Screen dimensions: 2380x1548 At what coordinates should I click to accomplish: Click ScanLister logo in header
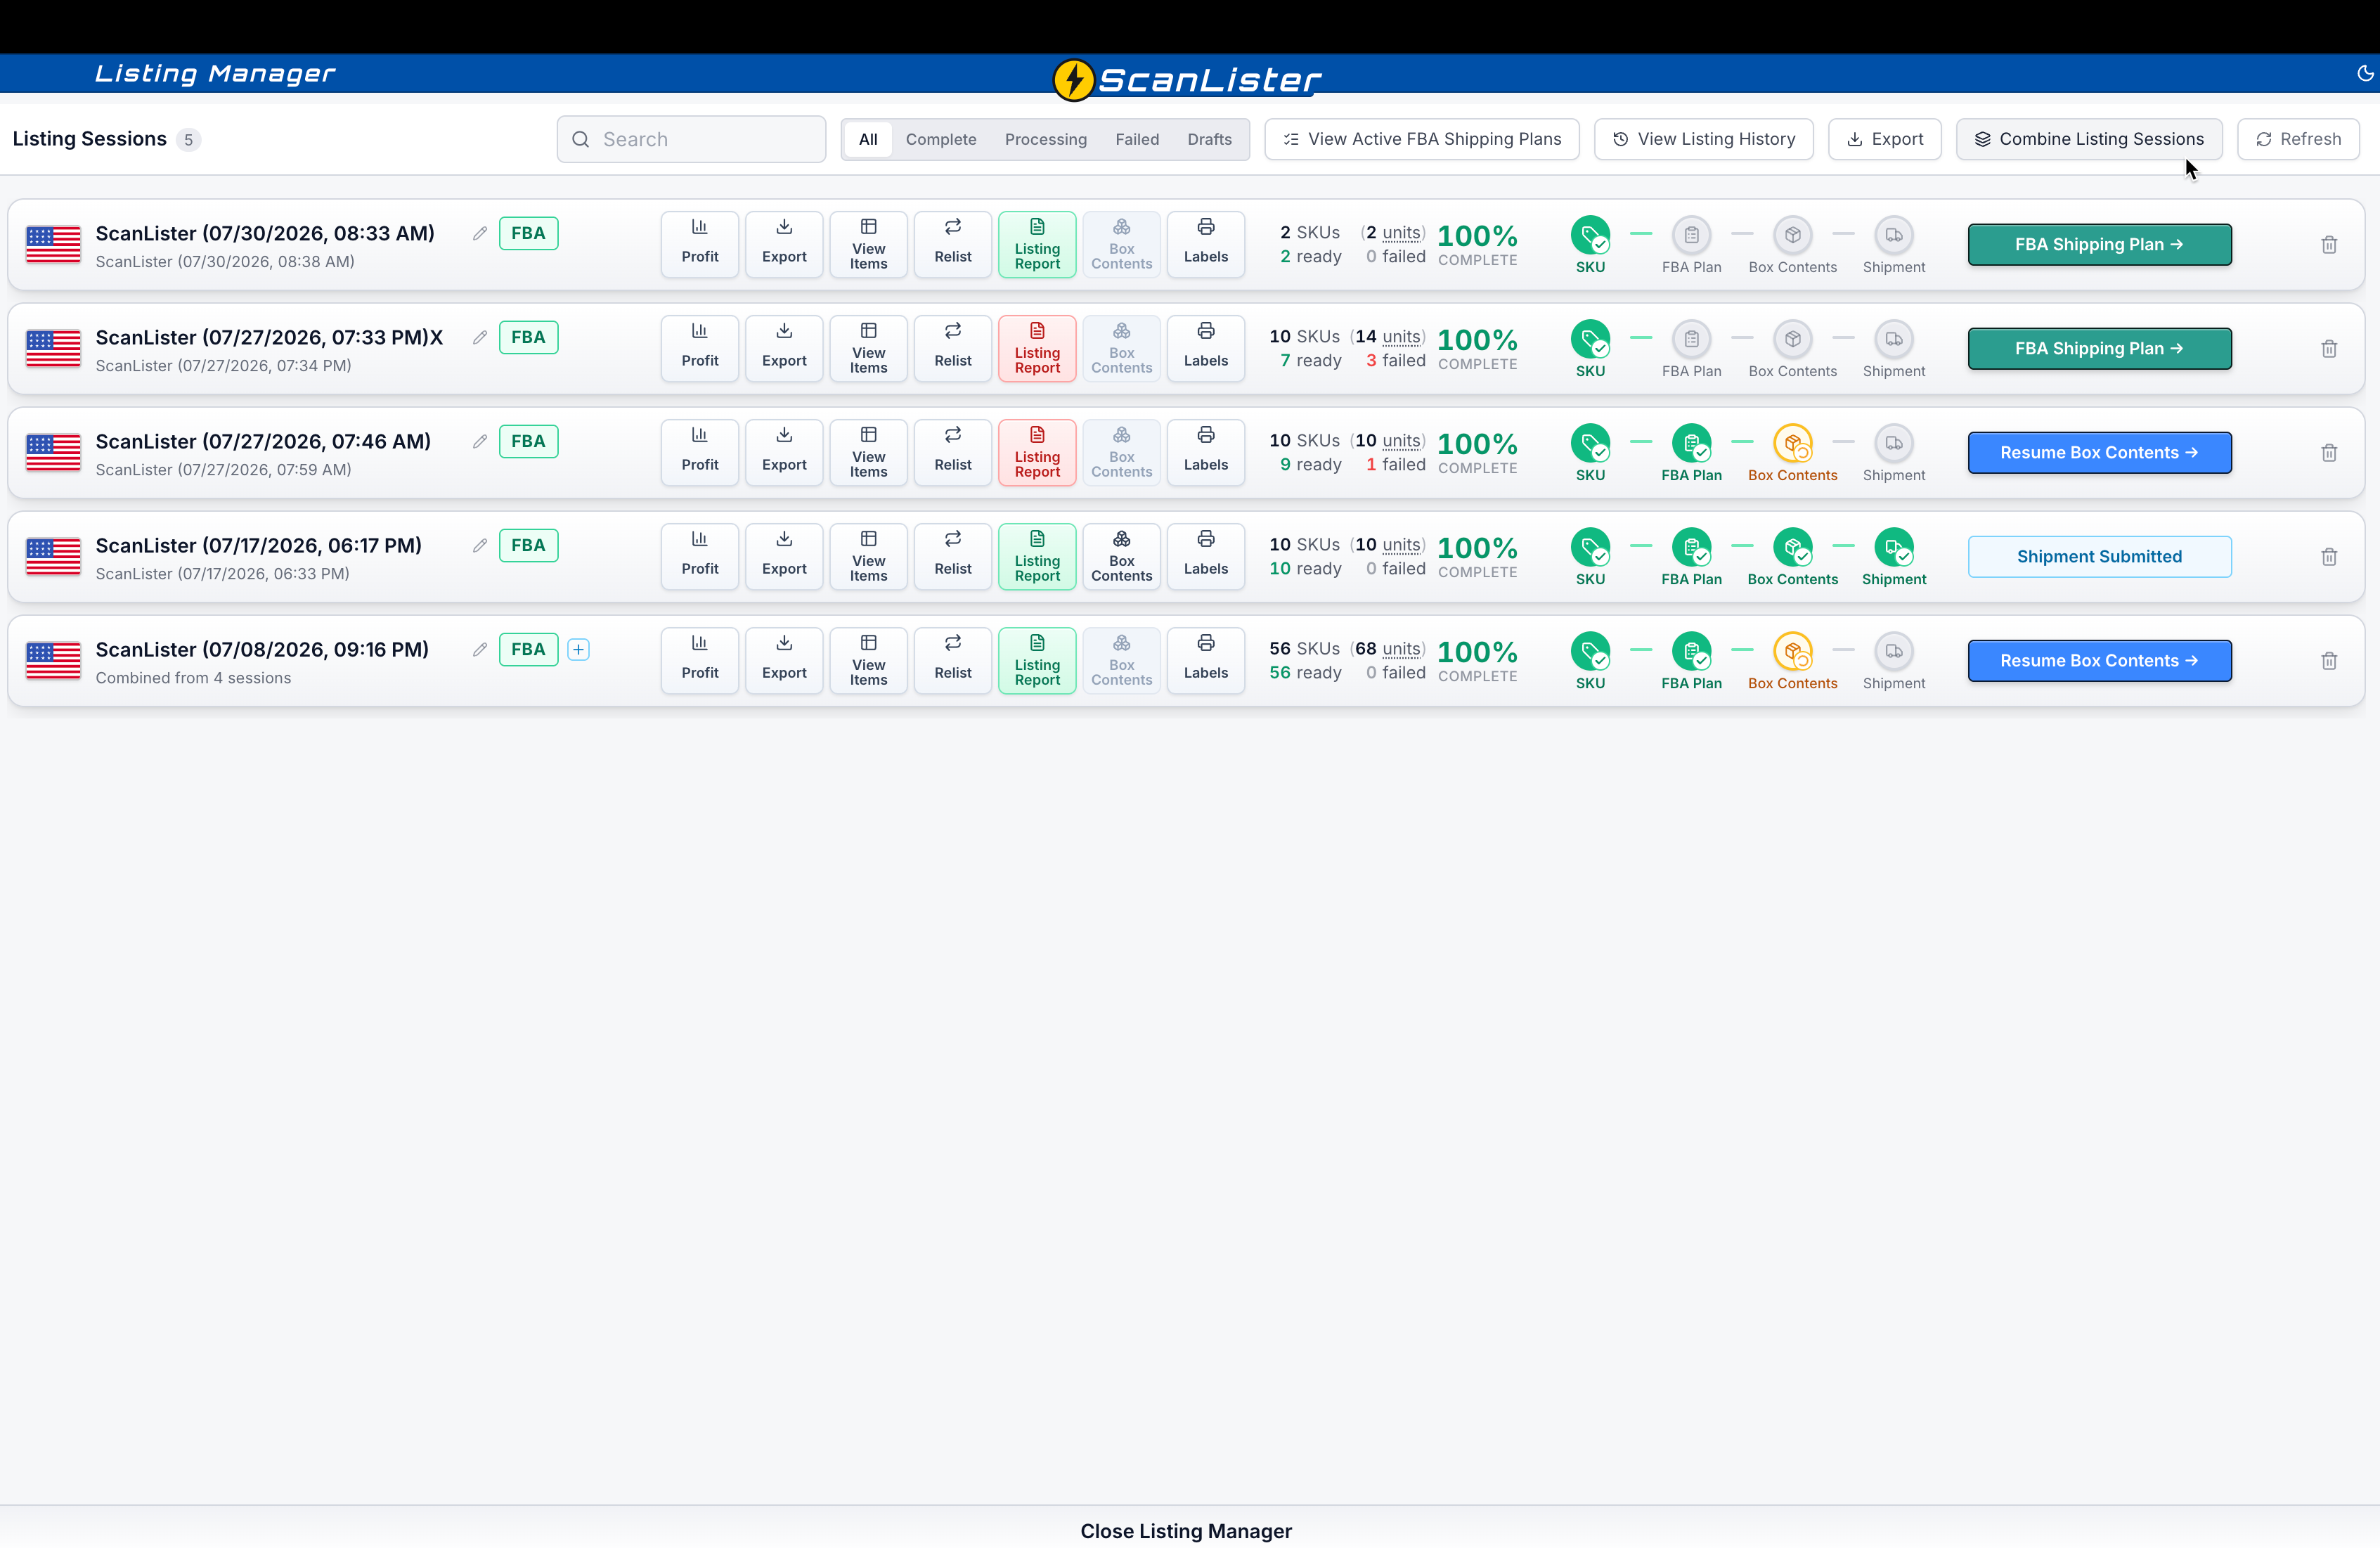coord(1187,79)
